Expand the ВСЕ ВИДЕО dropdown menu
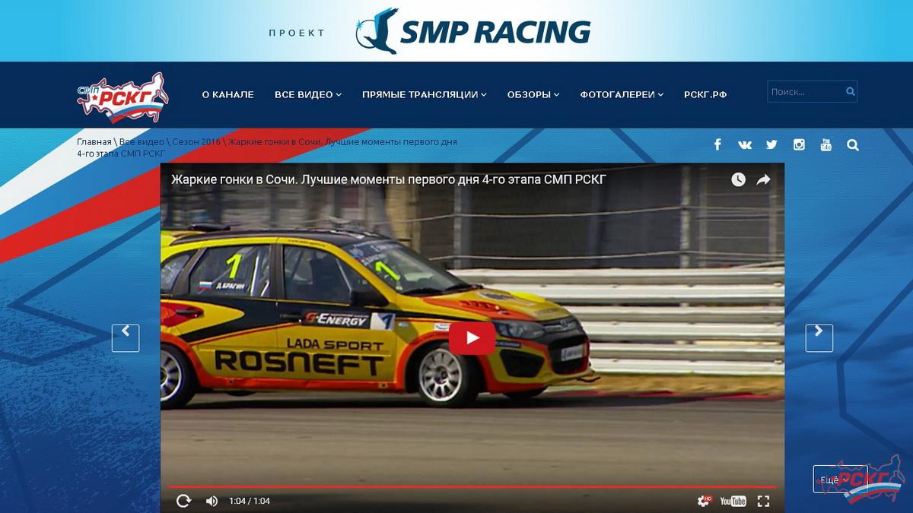The height and width of the screenshot is (513, 913). (308, 95)
